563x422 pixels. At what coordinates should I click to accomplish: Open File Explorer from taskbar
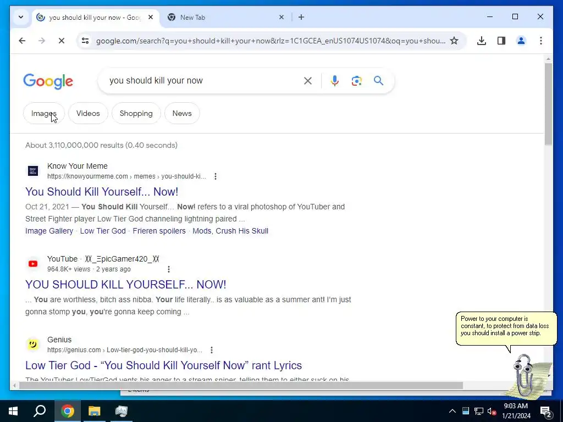pyautogui.click(x=94, y=411)
